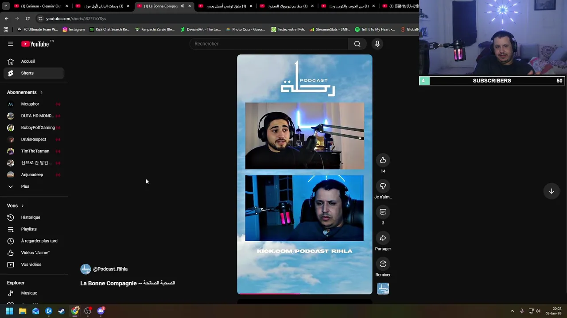Open taskbar volume control
This screenshot has height=318, width=567.
click(538, 311)
